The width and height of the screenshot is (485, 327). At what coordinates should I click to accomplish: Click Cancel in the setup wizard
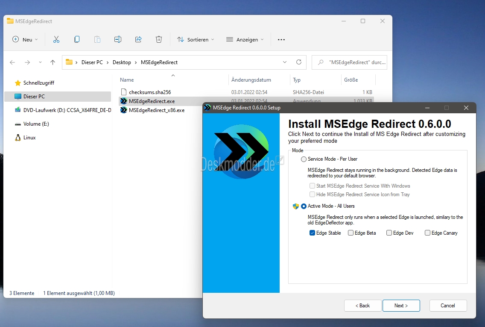click(448, 306)
